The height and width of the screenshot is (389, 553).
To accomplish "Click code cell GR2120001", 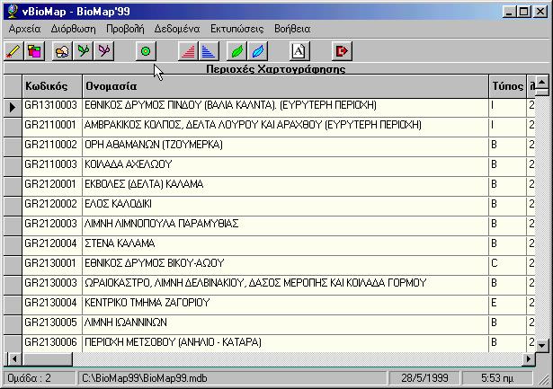I will pyautogui.click(x=52, y=186).
